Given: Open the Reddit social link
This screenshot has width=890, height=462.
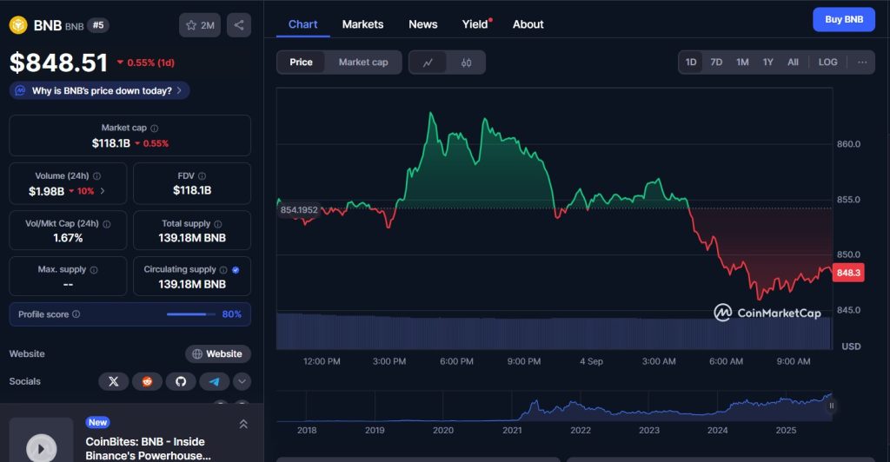Looking at the screenshot, I should [x=147, y=381].
